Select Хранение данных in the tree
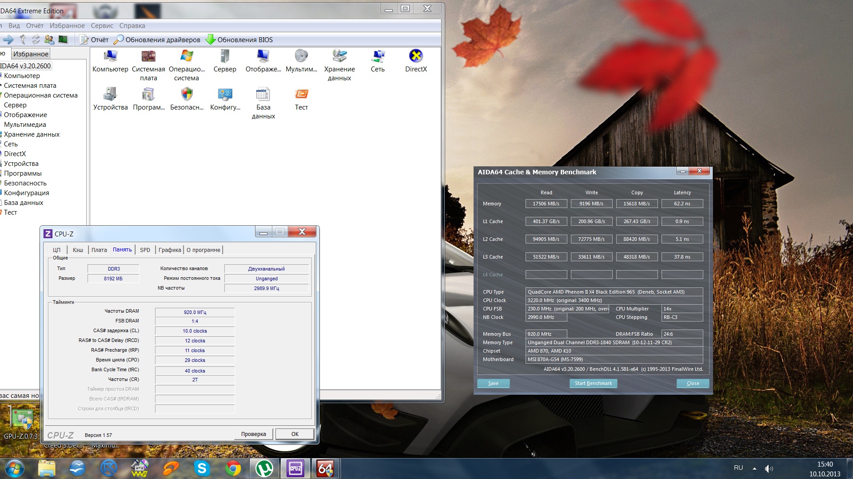This screenshot has height=479, width=853. 32,134
